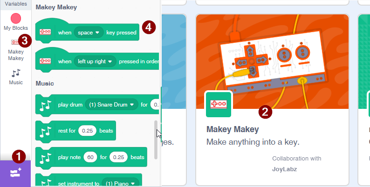Open the Snare Drum dropdown

(112, 105)
